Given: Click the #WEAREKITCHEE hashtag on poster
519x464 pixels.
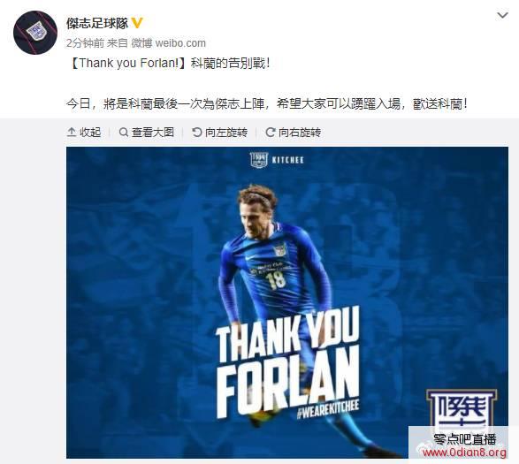Looking at the screenshot, I should [328, 410].
